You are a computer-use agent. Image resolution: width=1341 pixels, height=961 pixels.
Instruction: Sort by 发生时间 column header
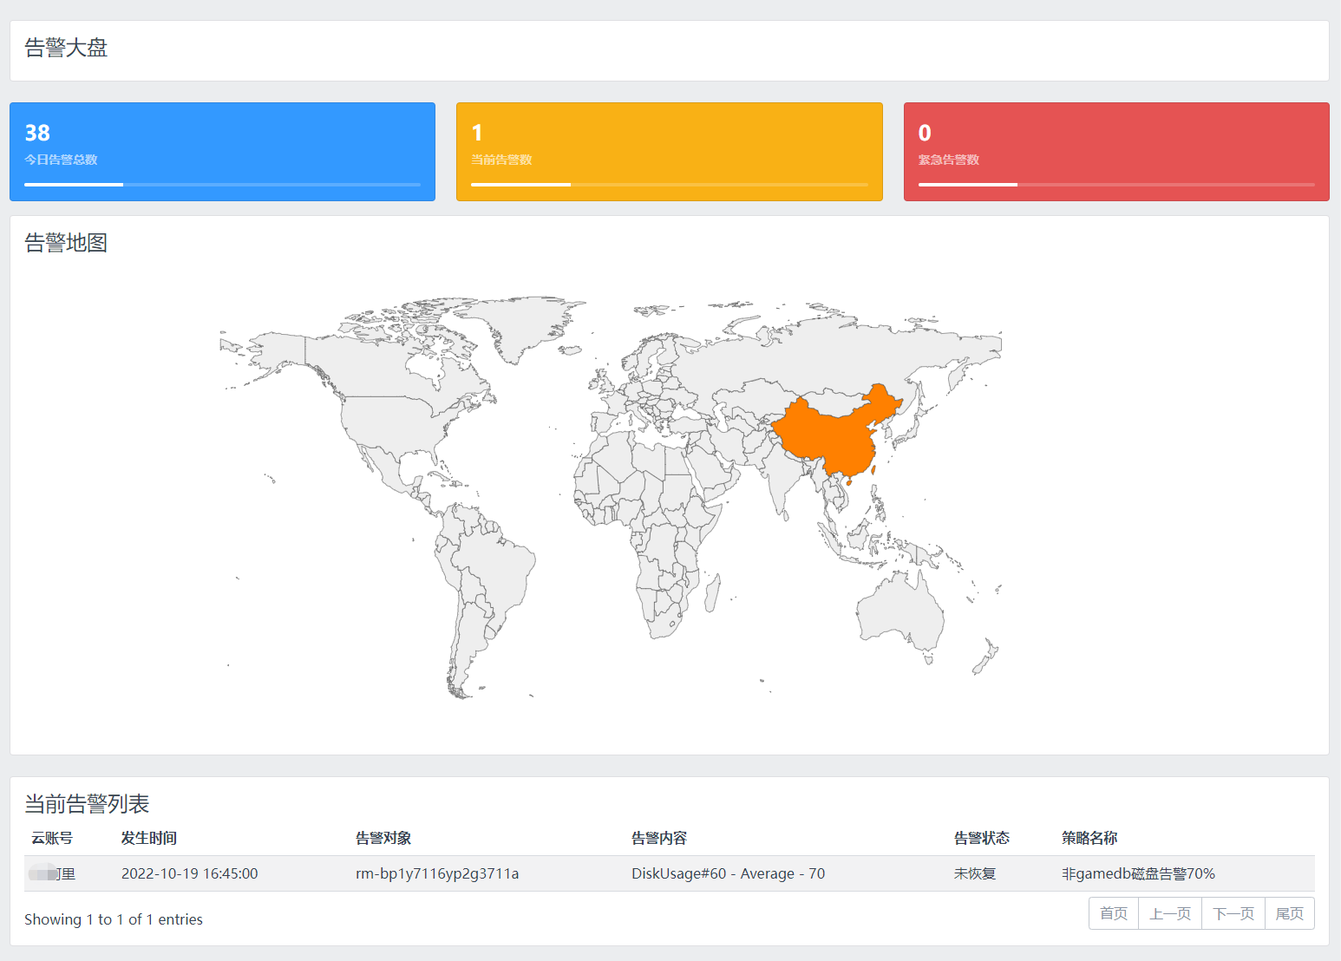pos(149,838)
